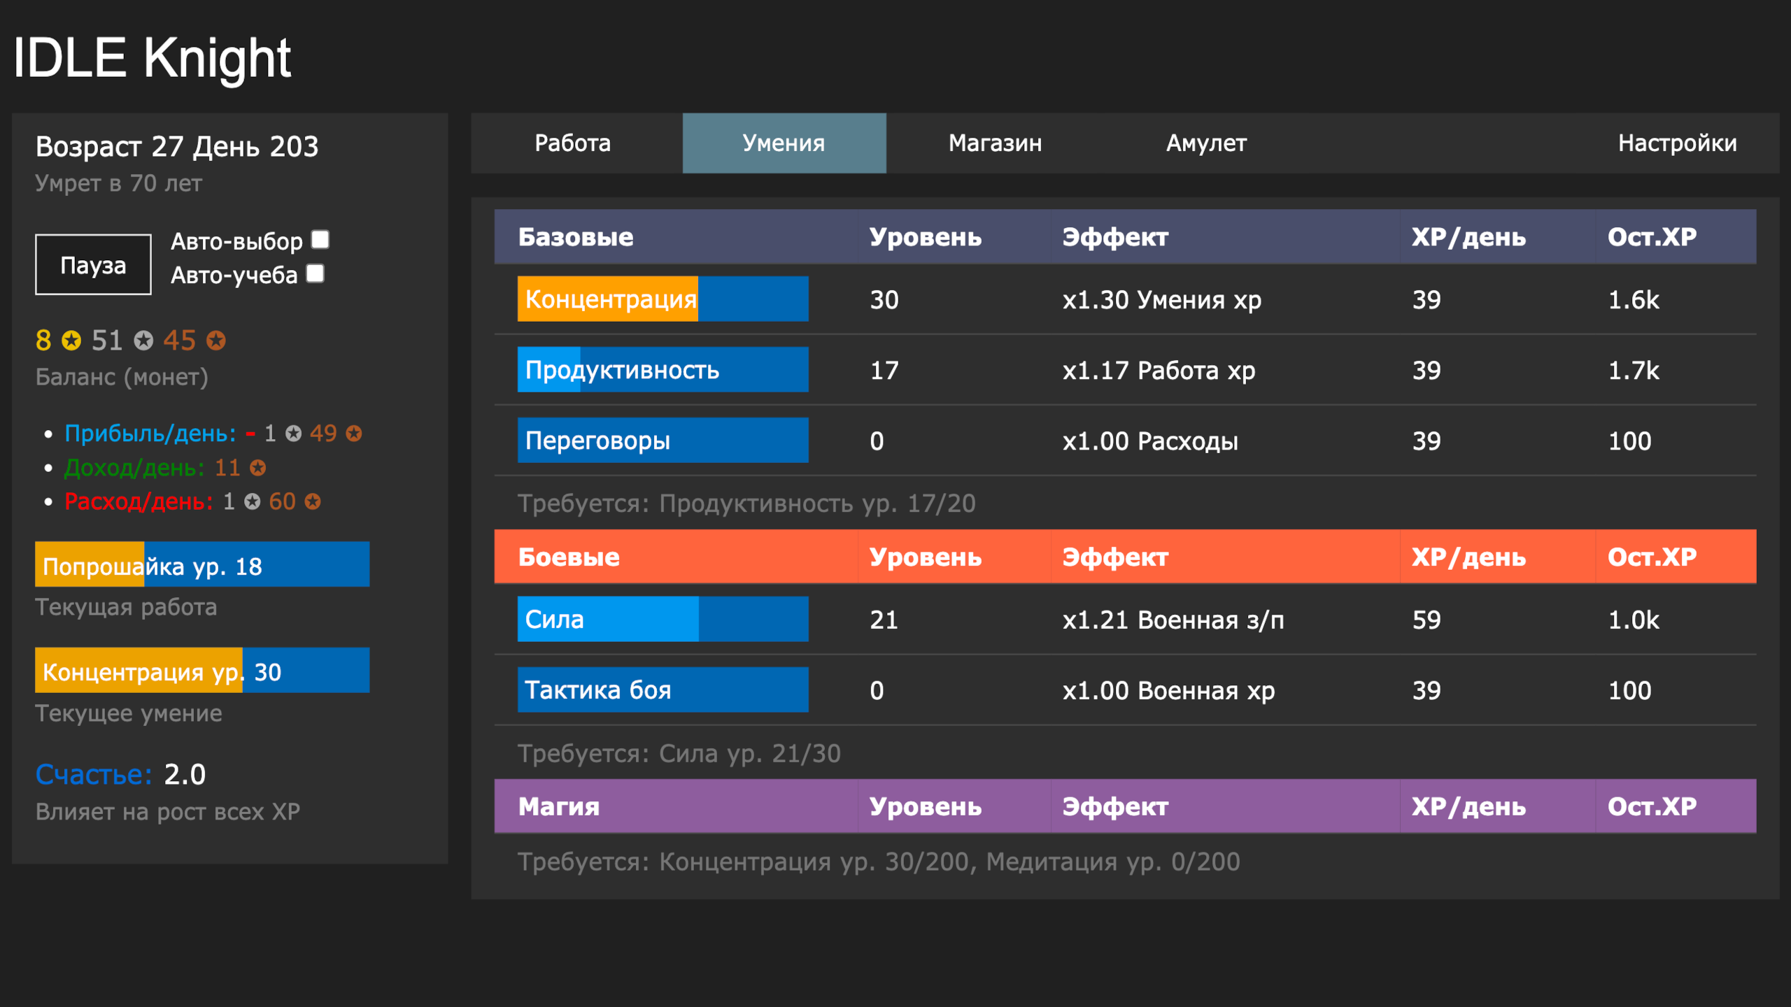
Task: Open the Амулет tab
Action: (1206, 143)
